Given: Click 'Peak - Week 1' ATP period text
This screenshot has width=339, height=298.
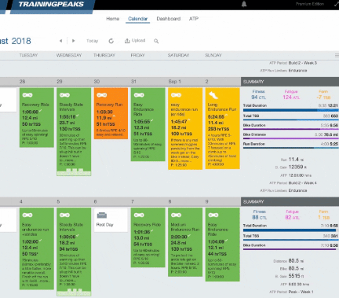Looking at the screenshot, I should [x=301, y=292].
